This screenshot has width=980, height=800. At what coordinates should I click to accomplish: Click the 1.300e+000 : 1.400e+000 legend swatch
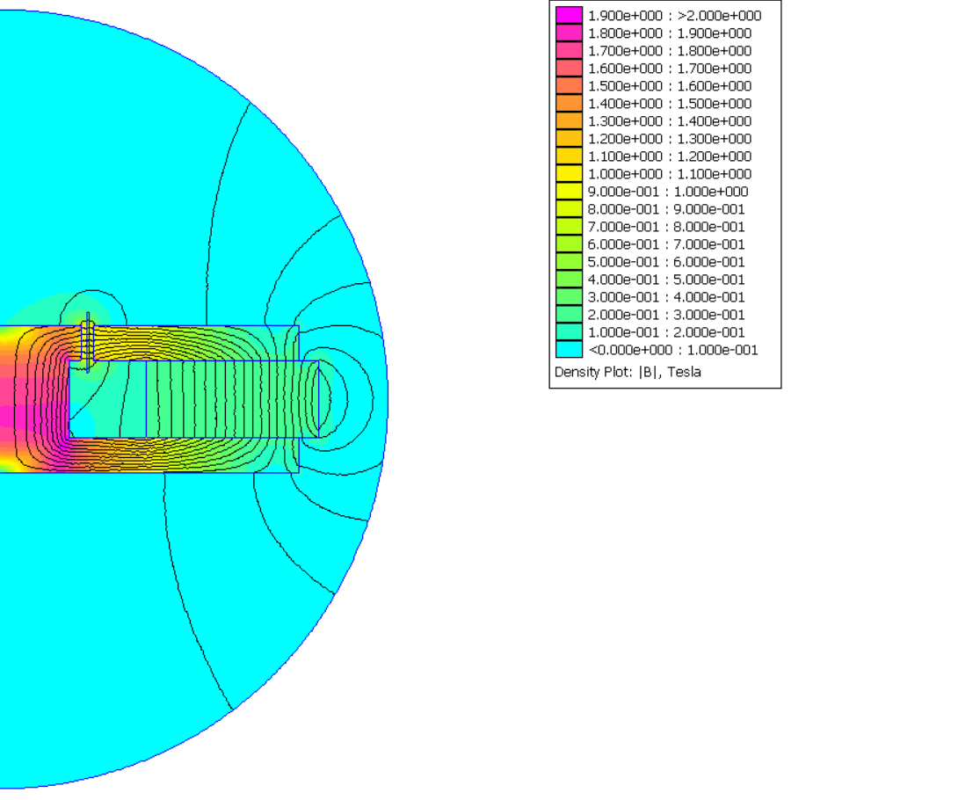pos(569,120)
